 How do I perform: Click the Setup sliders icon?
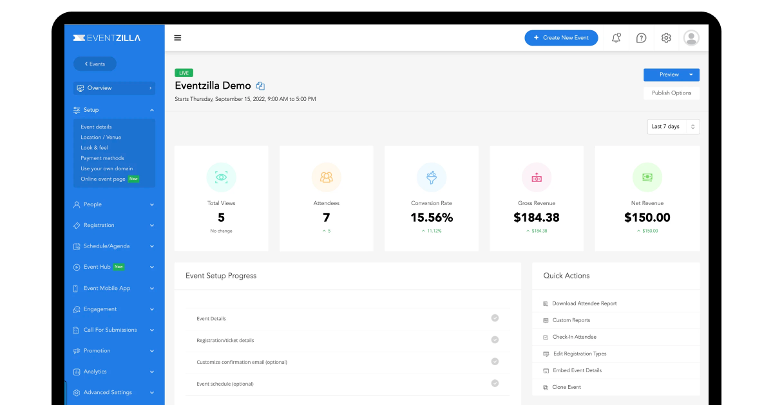(77, 110)
